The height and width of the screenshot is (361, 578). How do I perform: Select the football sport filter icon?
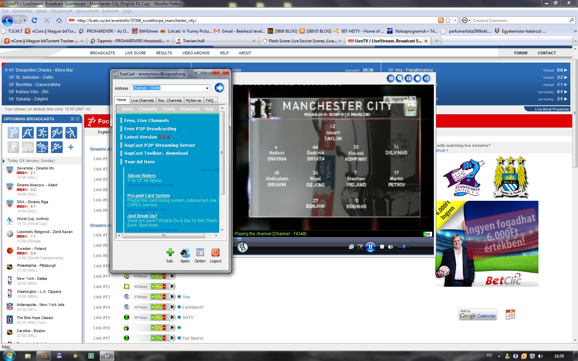[x=13, y=133]
